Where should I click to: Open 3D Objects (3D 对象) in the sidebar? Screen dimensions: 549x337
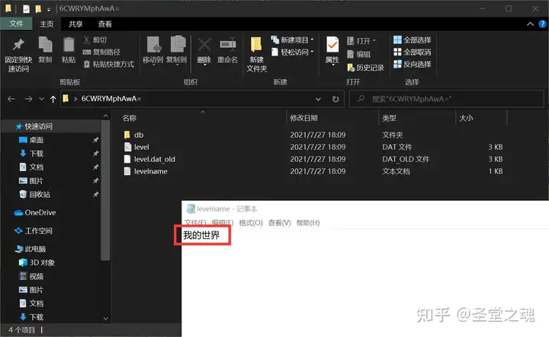point(42,262)
